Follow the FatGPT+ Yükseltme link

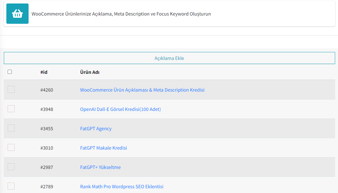click(101, 167)
